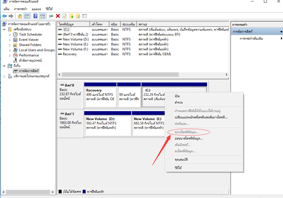This screenshot has height=198, width=283.
Task: Click the Task Scheduler clock icon
Action: [x=15, y=34]
